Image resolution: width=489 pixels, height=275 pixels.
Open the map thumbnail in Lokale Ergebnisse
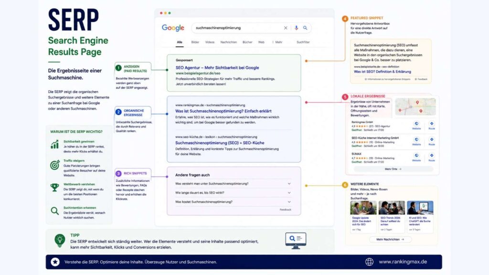tap(415, 106)
